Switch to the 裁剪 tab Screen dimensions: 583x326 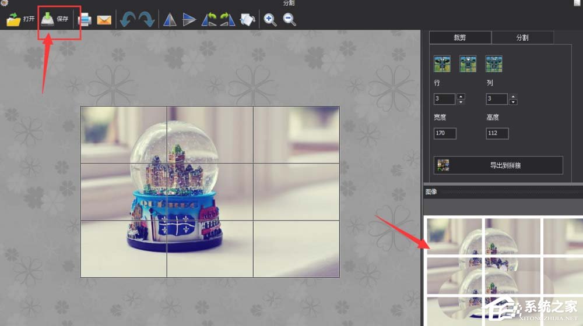[x=460, y=37]
